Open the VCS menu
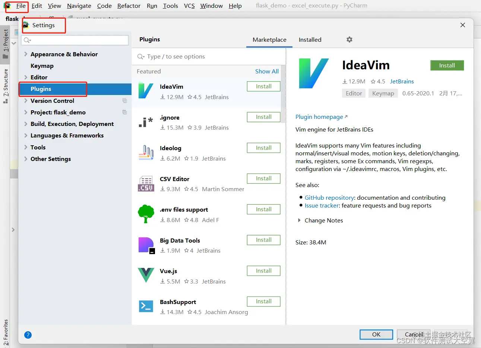Viewport: 481px width, 348px height. coord(189,6)
